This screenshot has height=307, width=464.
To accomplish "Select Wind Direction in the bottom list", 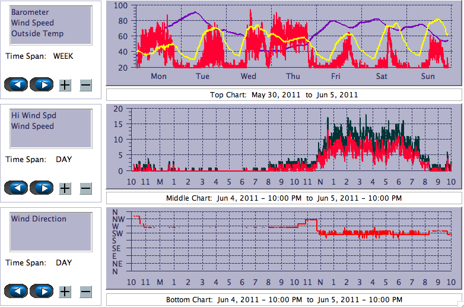I will [39, 219].
